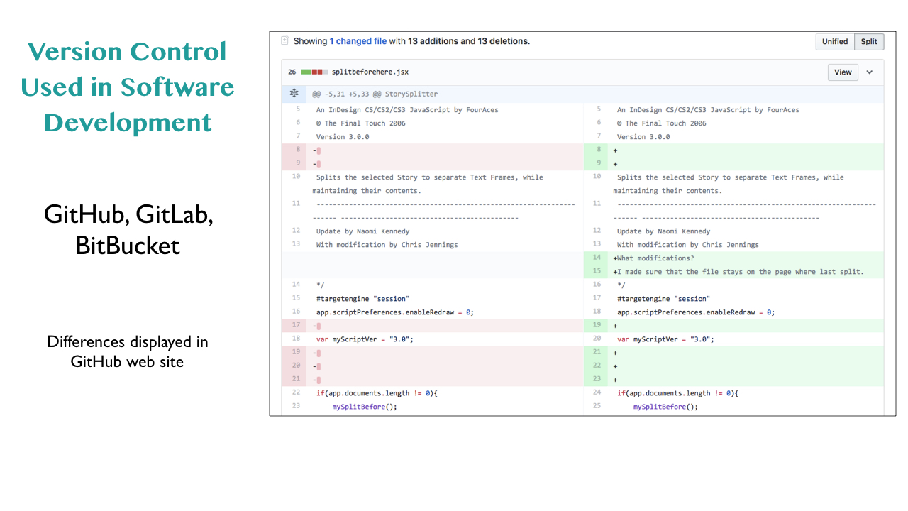The image size is (908, 511).
Task: Click left 'An InDesign CS/CS2/CS3 JavaScript by FourAces' line
Action: (406, 110)
